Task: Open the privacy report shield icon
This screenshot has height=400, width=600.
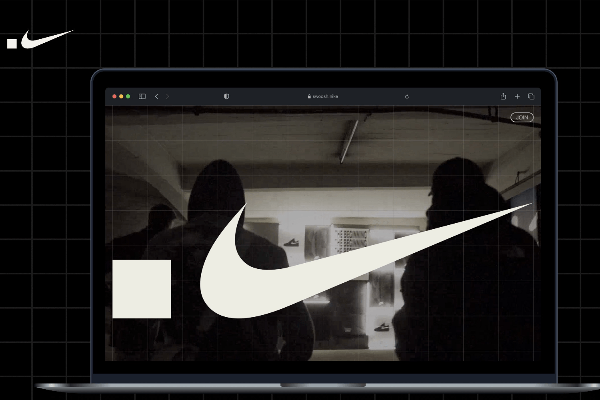Action: pos(226,96)
